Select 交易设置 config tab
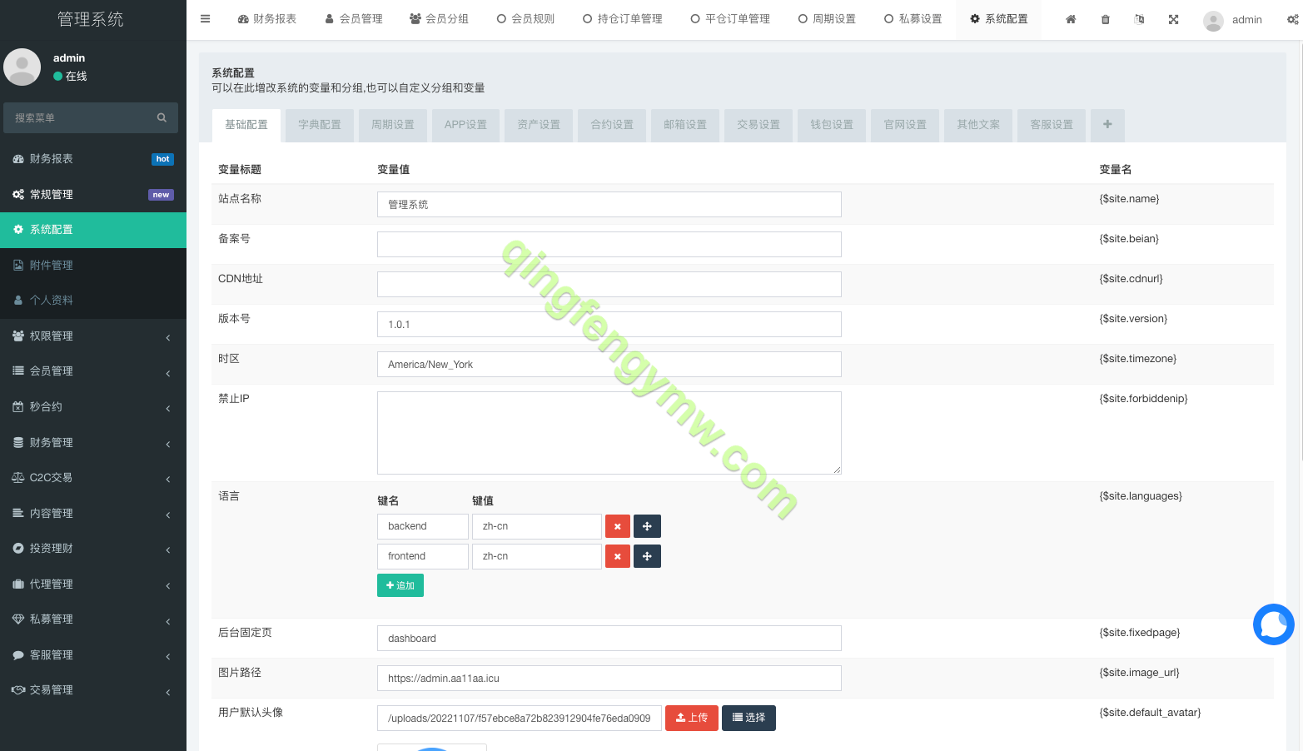The image size is (1303, 751). coord(758,125)
